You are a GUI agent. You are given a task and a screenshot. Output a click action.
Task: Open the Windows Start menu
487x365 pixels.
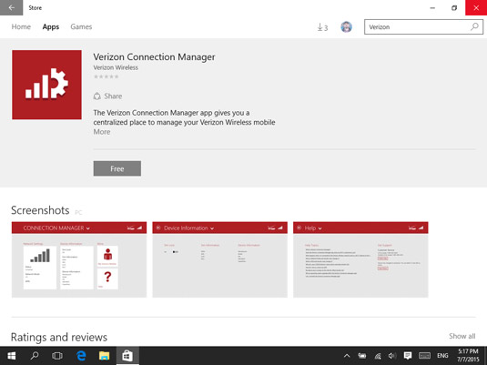click(12, 356)
